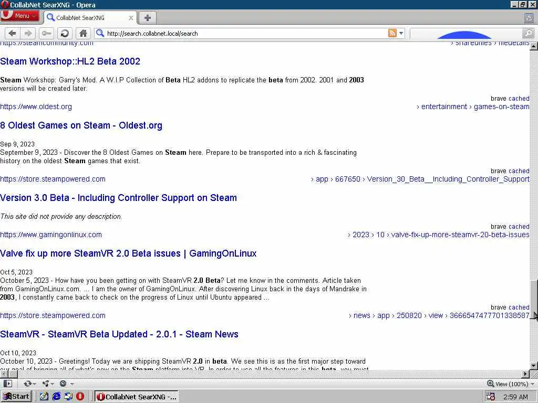This screenshot has height=403, width=538.
Task: Launch Internet Explorer from quick launch
Action: (x=56, y=397)
